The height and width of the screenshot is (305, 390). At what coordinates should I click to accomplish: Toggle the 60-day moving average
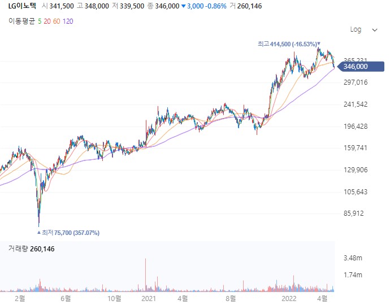(x=57, y=21)
